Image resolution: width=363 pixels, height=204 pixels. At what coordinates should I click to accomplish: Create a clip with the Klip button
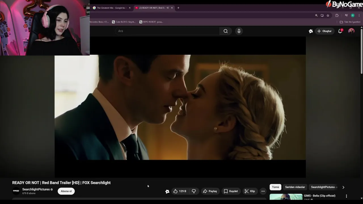250,191
